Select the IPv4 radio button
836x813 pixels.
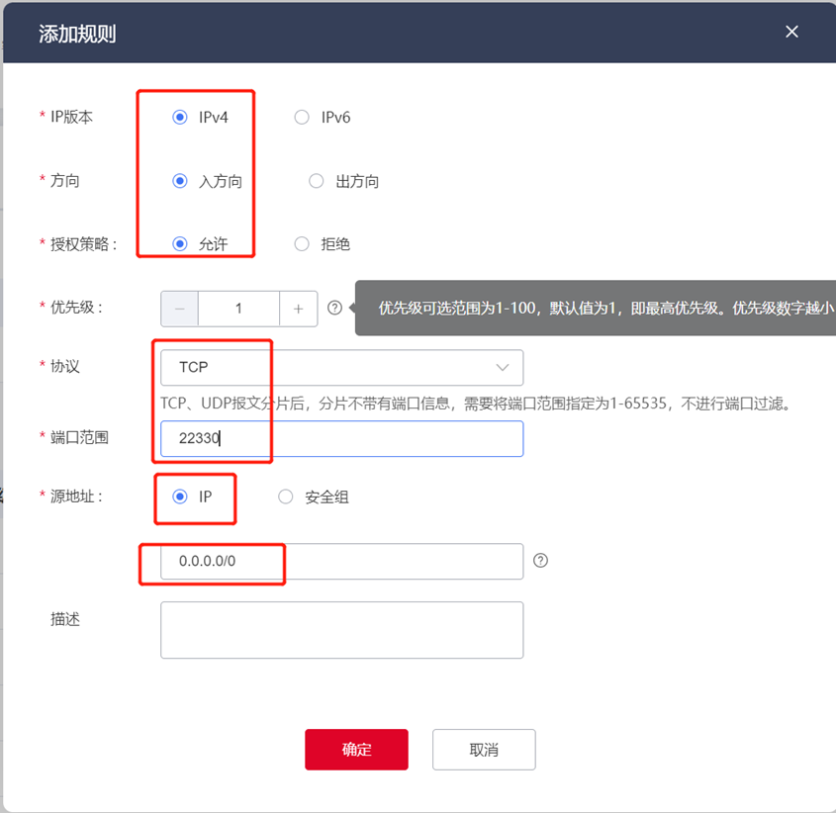click(180, 117)
